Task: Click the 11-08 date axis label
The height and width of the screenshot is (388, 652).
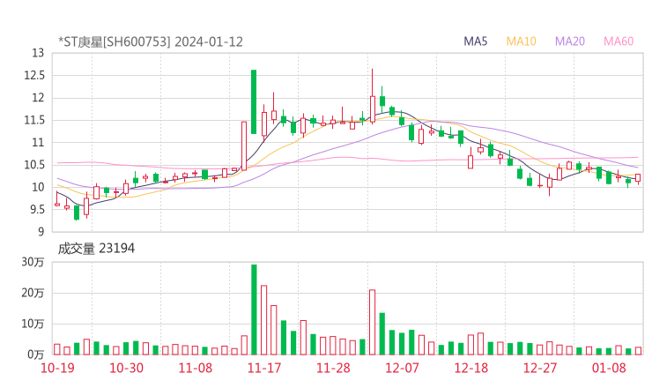Action: point(196,368)
